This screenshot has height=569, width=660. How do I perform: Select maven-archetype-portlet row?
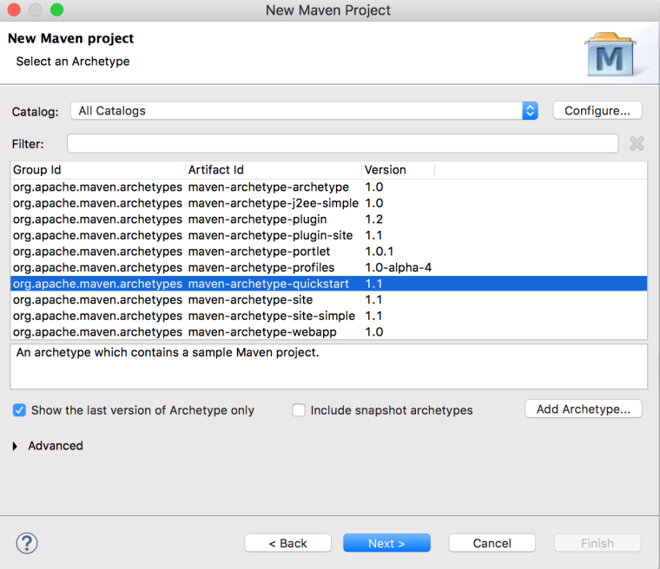pyautogui.click(x=329, y=252)
